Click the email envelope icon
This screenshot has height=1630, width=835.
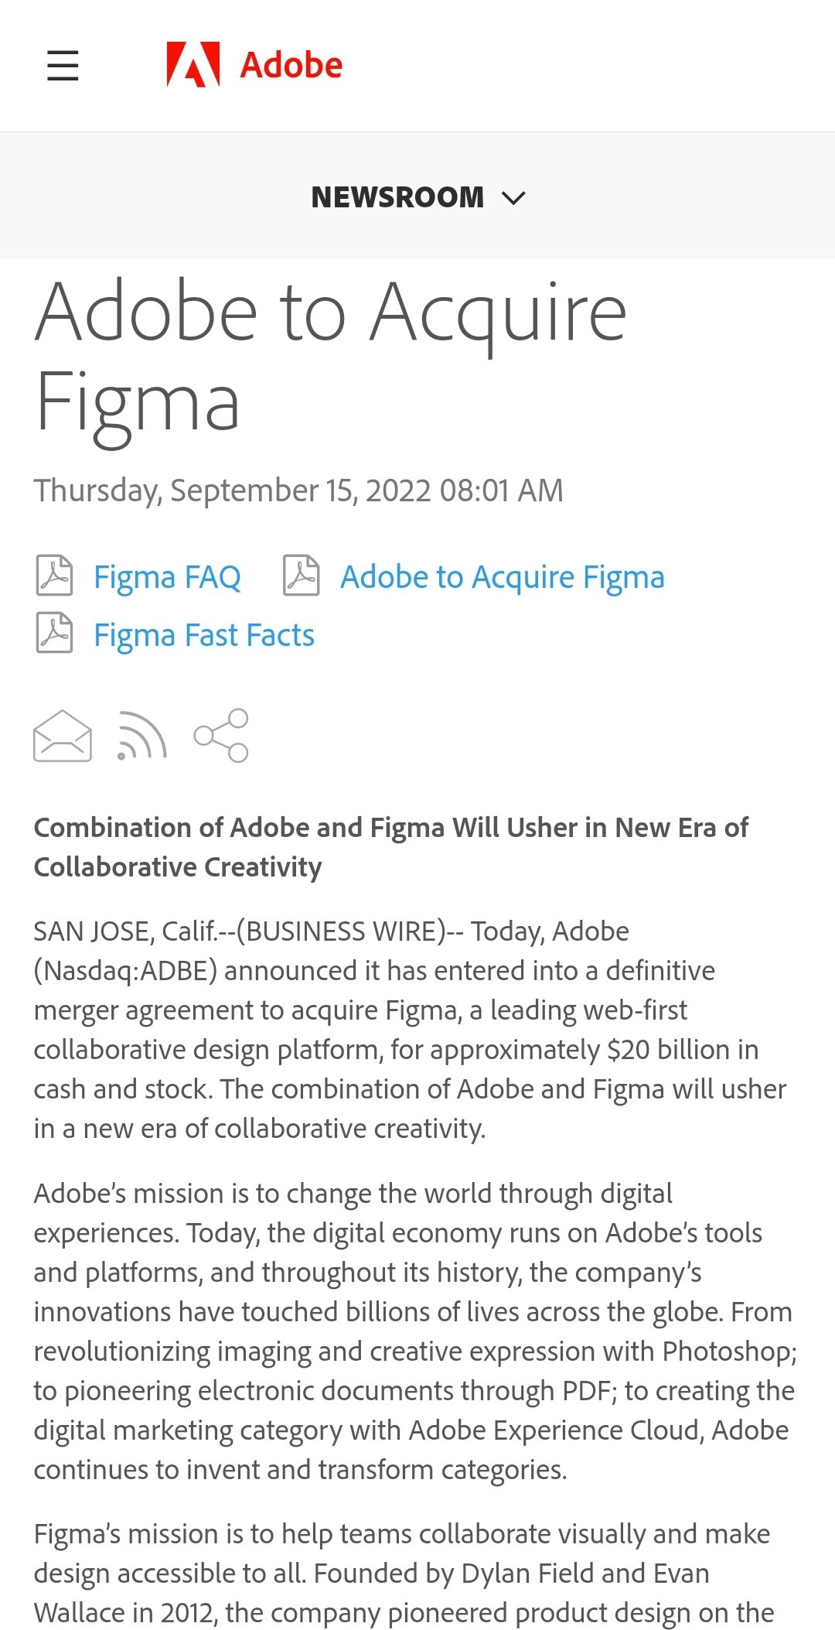(63, 736)
